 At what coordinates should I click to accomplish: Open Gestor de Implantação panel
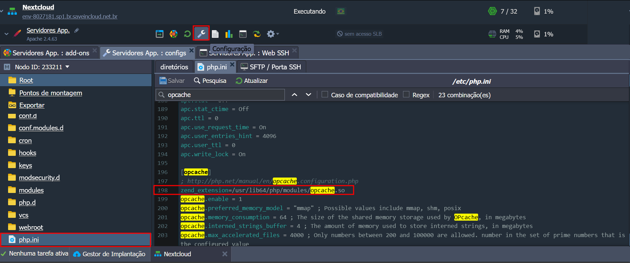coord(109,254)
